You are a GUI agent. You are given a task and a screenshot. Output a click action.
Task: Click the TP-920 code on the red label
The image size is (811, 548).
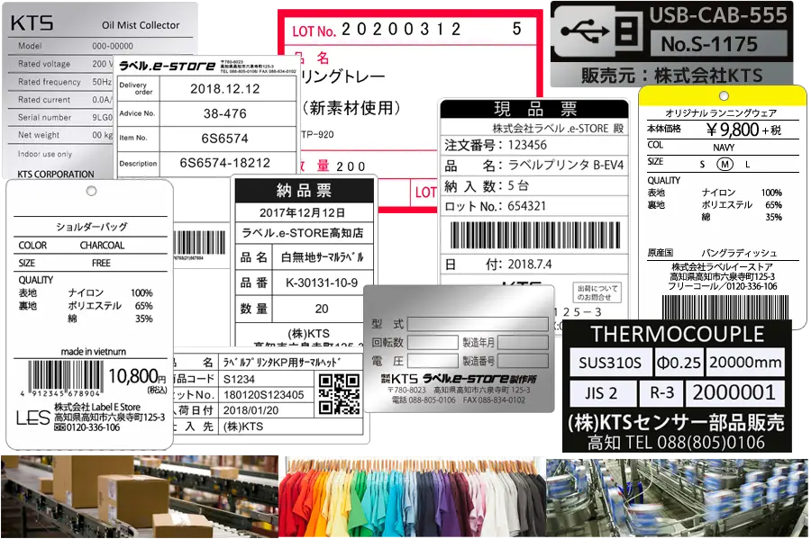point(317,134)
